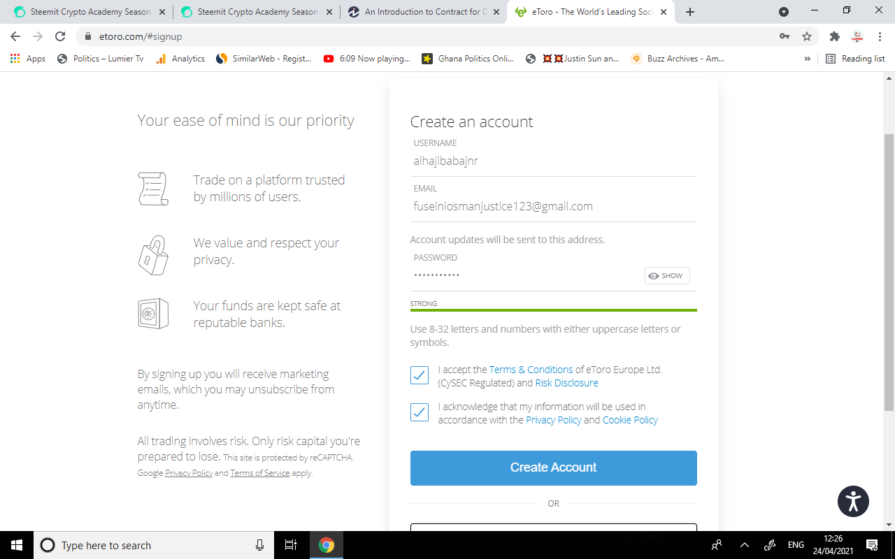The image size is (895, 559).
Task: Switch to the Introduction to Contract tab
Action: click(x=422, y=12)
